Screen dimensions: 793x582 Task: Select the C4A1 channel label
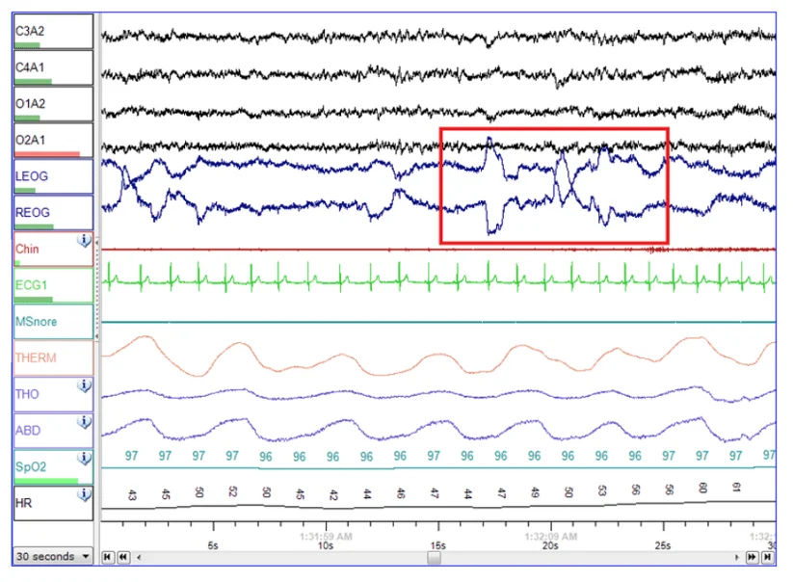(x=53, y=67)
